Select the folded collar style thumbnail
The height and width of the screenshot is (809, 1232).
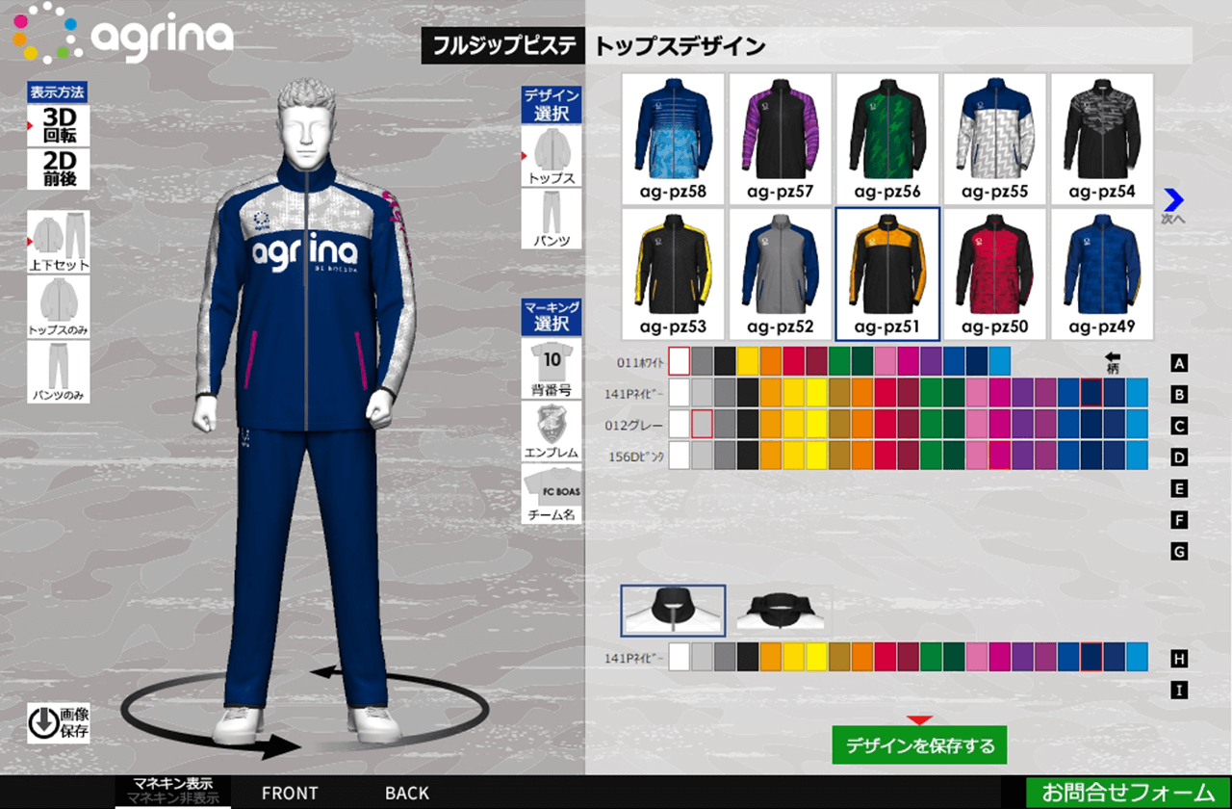[x=781, y=611]
